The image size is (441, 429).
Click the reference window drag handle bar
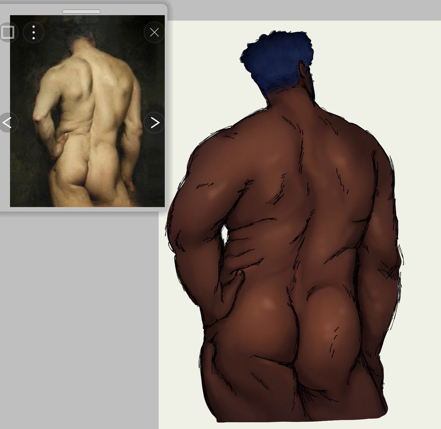(81, 12)
